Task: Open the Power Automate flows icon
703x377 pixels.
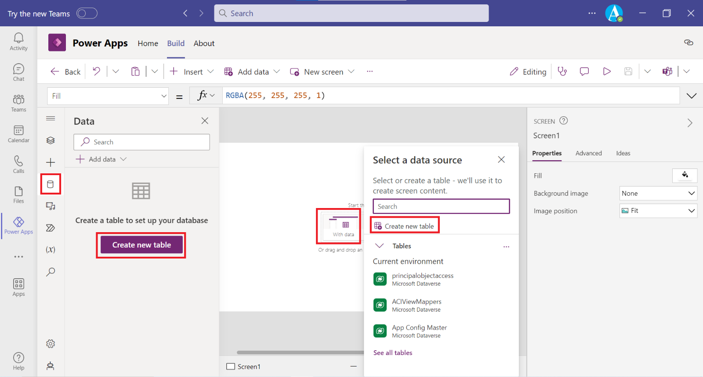Action: (x=51, y=228)
